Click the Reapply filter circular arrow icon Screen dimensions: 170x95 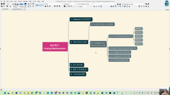(x=139, y=6)
